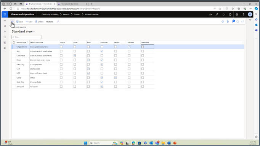Image resolution: width=260 pixels, height=146 pixels.
Task: Open the grid options menu (three dots)
Action: (243, 42)
